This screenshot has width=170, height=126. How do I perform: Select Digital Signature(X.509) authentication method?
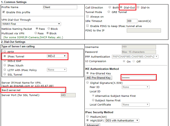click(x=87, y=83)
